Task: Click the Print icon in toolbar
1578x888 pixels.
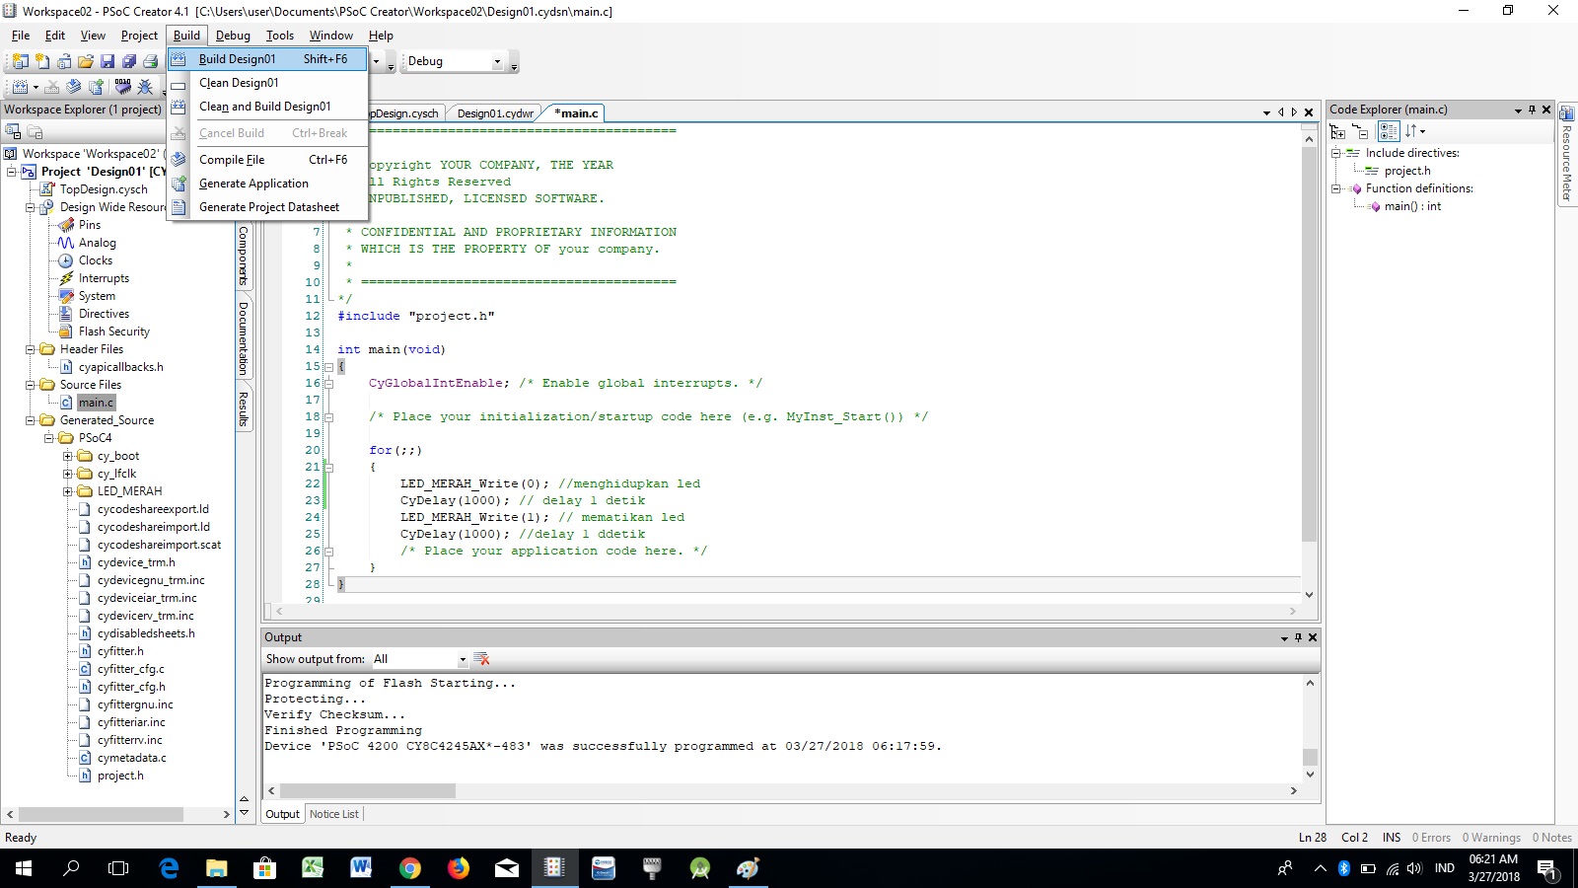Action: tap(151, 61)
